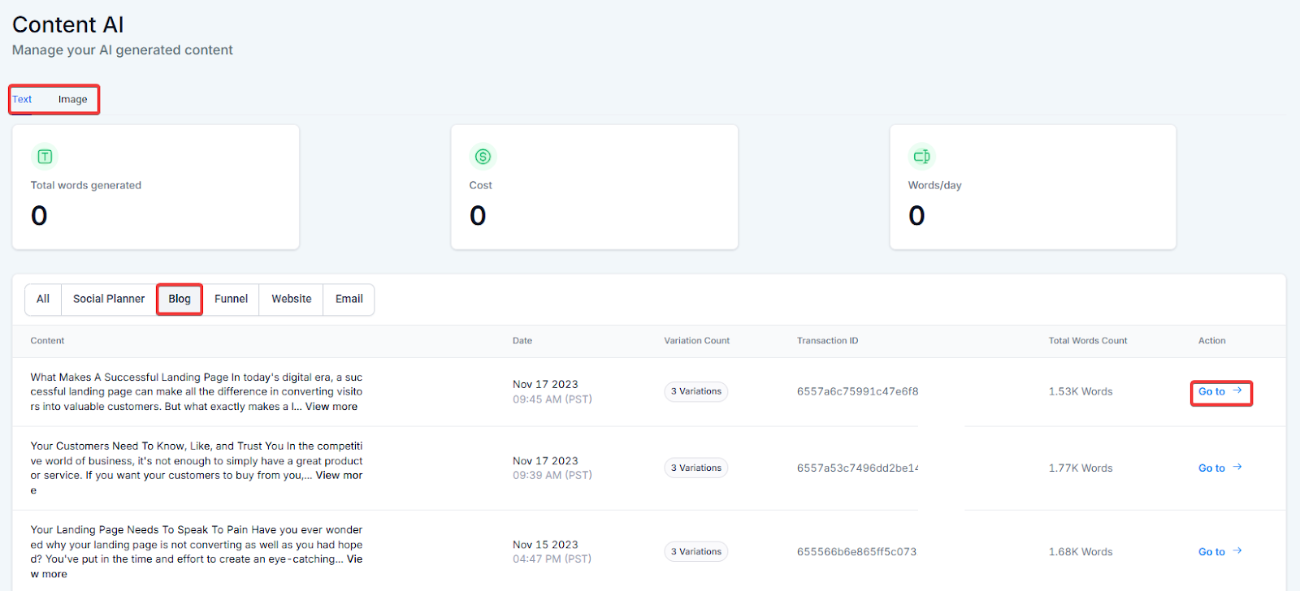The height and width of the screenshot is (591, 1300).
Task: Click transaction ID starting 6557a53c7496dd2be1
Action: 857,468
